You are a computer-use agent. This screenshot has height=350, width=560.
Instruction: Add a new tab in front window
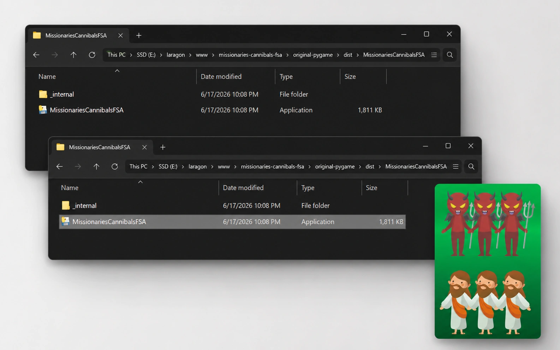coord(163,147)
